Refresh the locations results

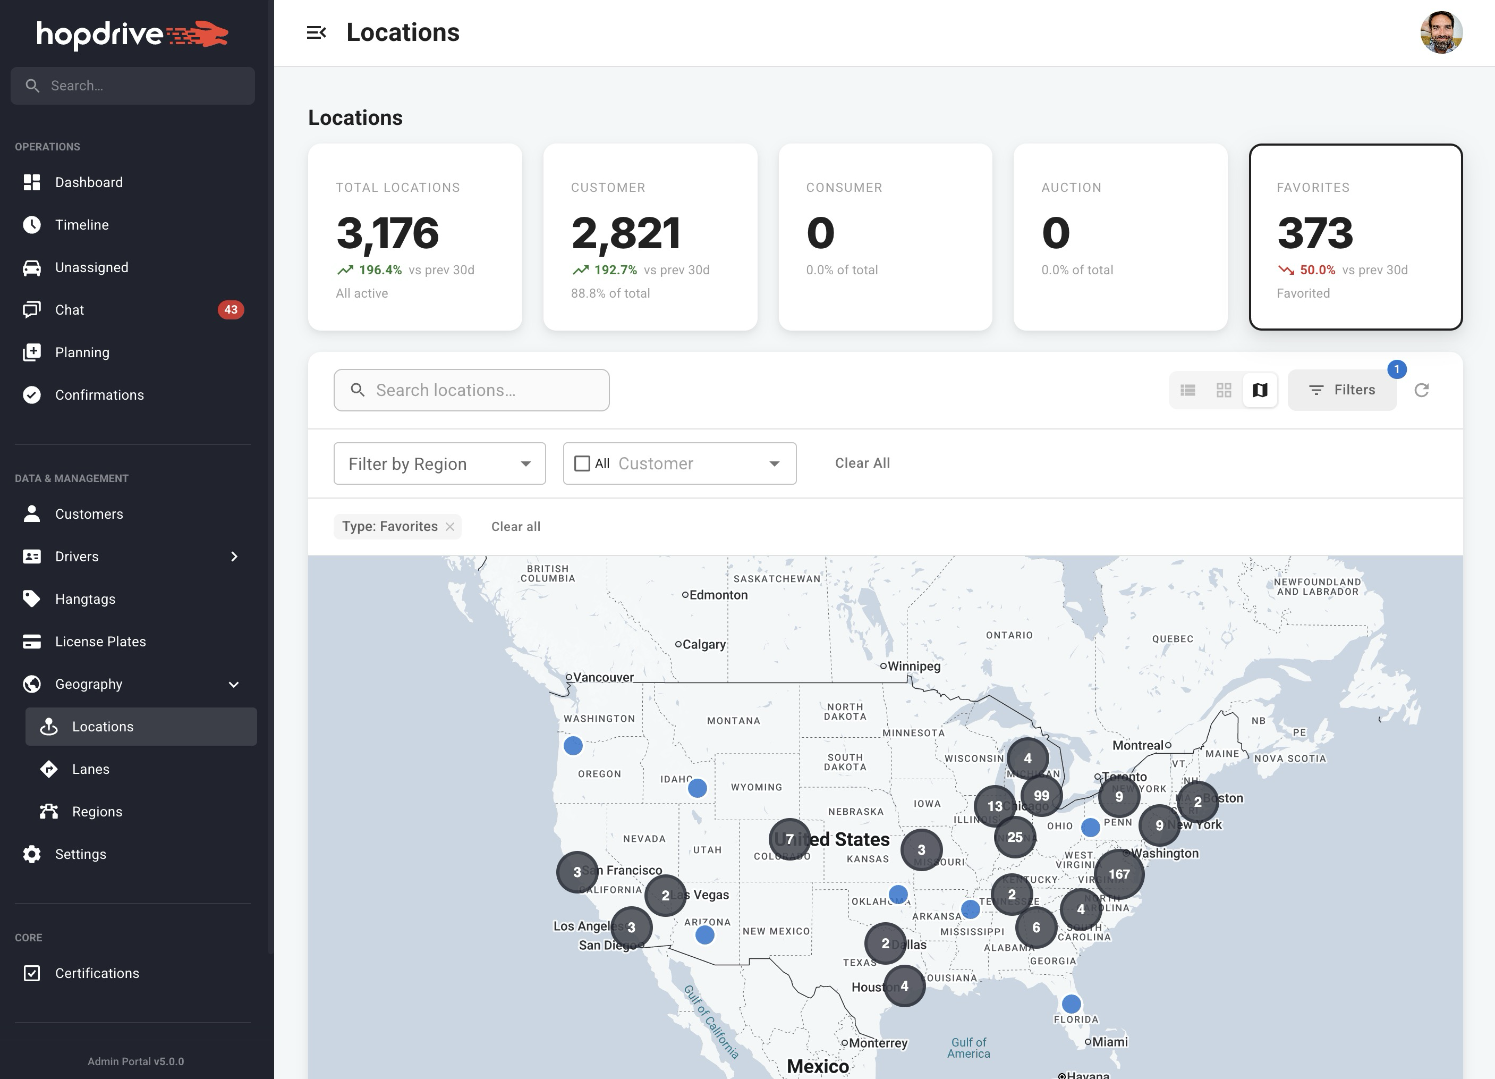(x=1423, y=390)
